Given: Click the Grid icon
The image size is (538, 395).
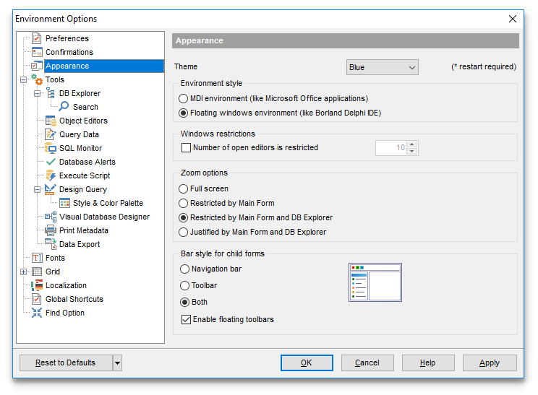Looking at the screenshot, I should coord(37,272).
